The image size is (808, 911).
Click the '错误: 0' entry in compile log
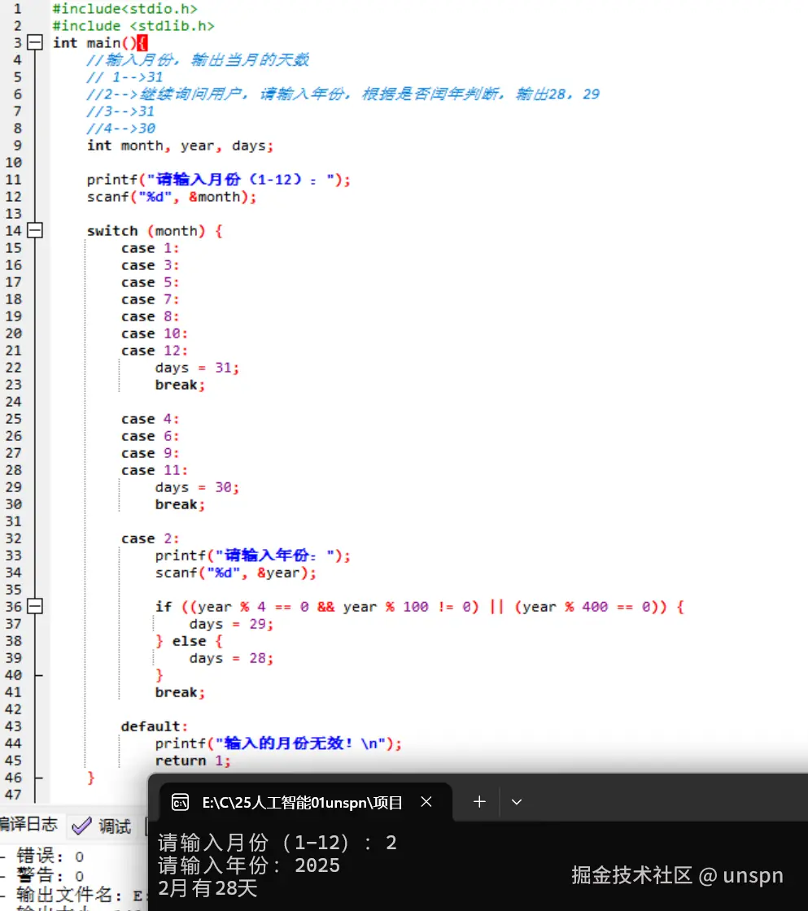(x=50, y=856)
